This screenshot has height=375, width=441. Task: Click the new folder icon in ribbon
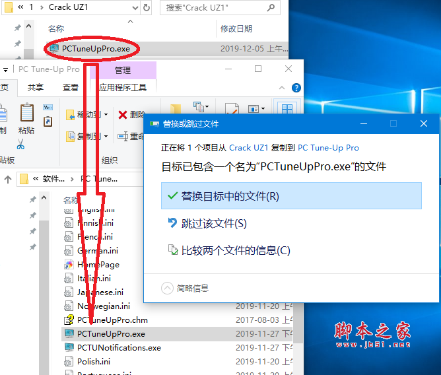point(176,108)
